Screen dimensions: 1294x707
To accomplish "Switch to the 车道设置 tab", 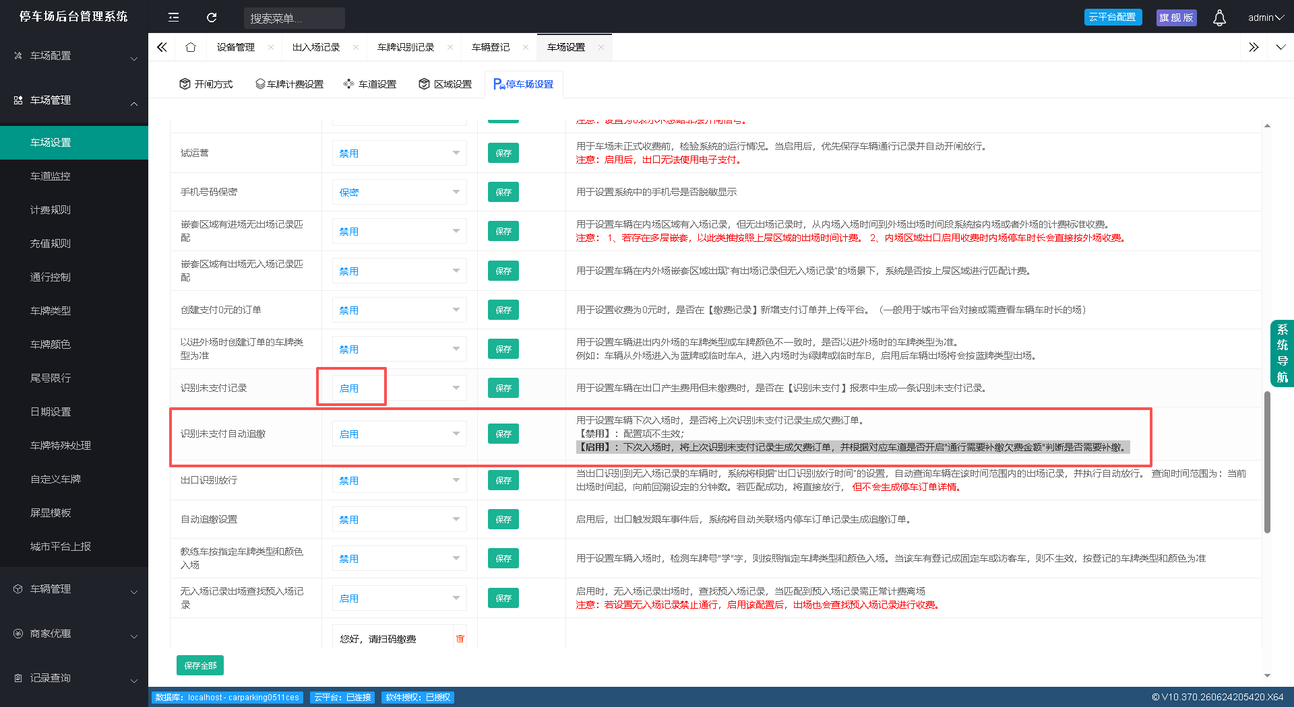I will [x=370, y=84].
